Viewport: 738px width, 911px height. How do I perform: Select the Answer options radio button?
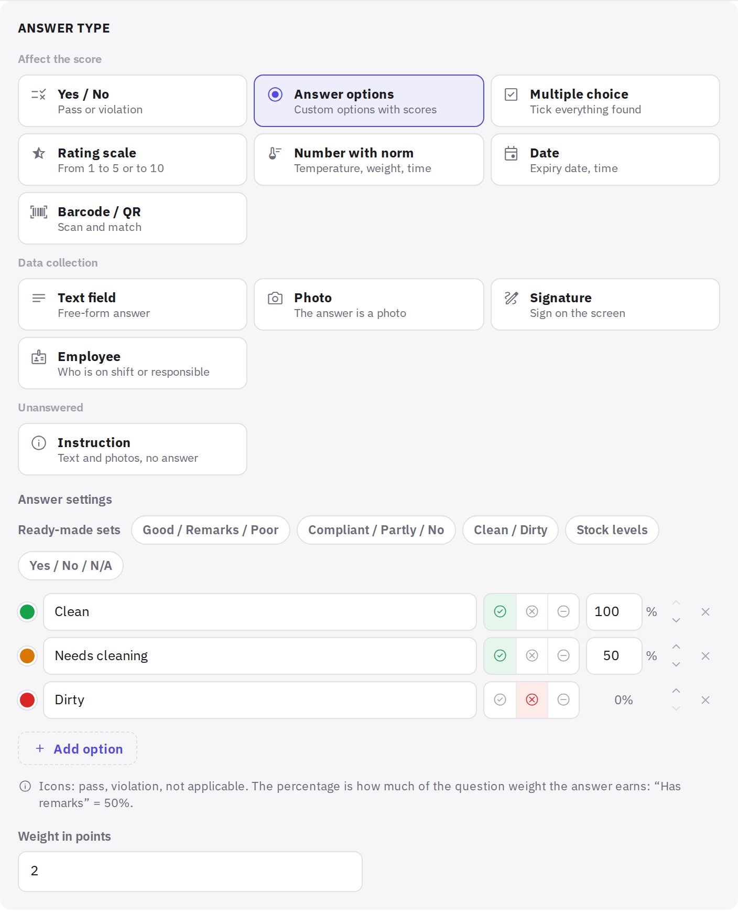[x=275, y=94]
